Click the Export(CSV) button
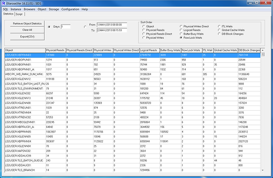This screenshot has height=178, width=273. click(27, 36)
